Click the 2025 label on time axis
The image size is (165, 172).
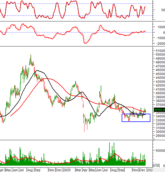[67, 170]
